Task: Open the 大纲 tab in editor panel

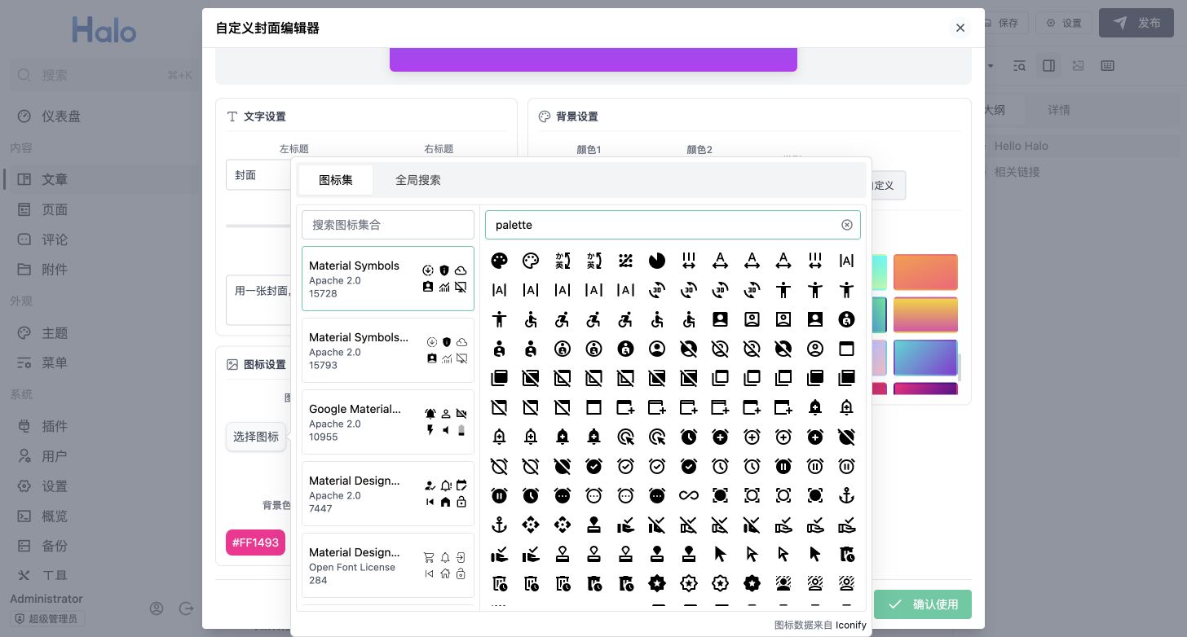Action: pyautogui.click(x=994, y=110)
